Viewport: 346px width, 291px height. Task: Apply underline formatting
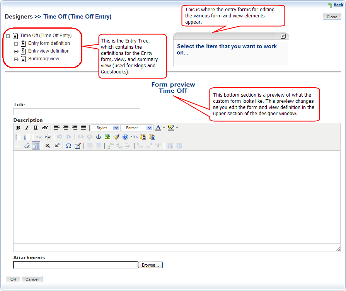(x=36, y=128)
